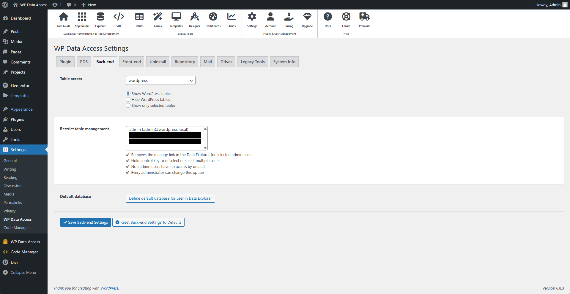Switch to the Repository tab
Screen dimensions: 570x294
185,61
